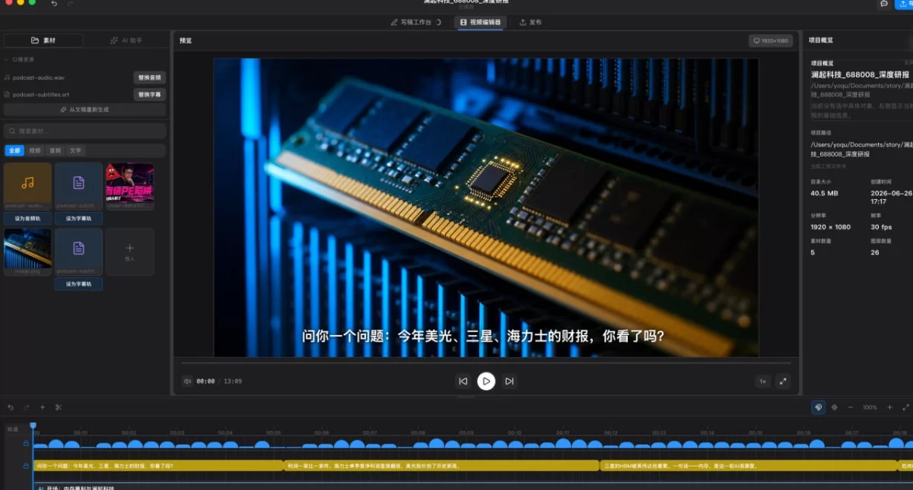Click the 替换音频 button
The height and width of the screenshot is (490, 913).
(150, 77)
